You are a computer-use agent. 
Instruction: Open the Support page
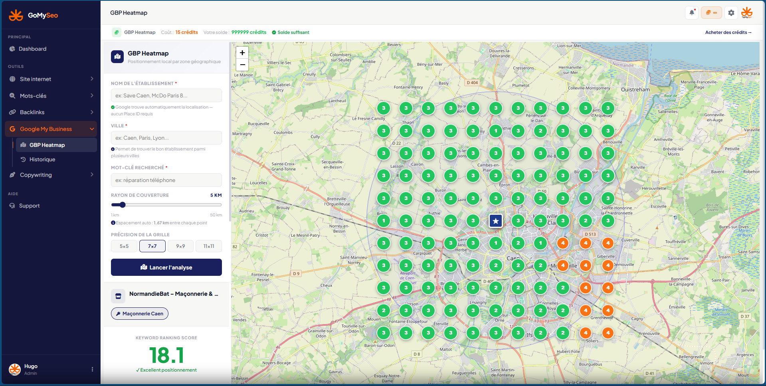pyautogui.click(x=51, y=206)
